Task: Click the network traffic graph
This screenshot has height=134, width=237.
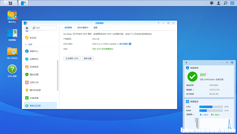Action: [216, 123]
